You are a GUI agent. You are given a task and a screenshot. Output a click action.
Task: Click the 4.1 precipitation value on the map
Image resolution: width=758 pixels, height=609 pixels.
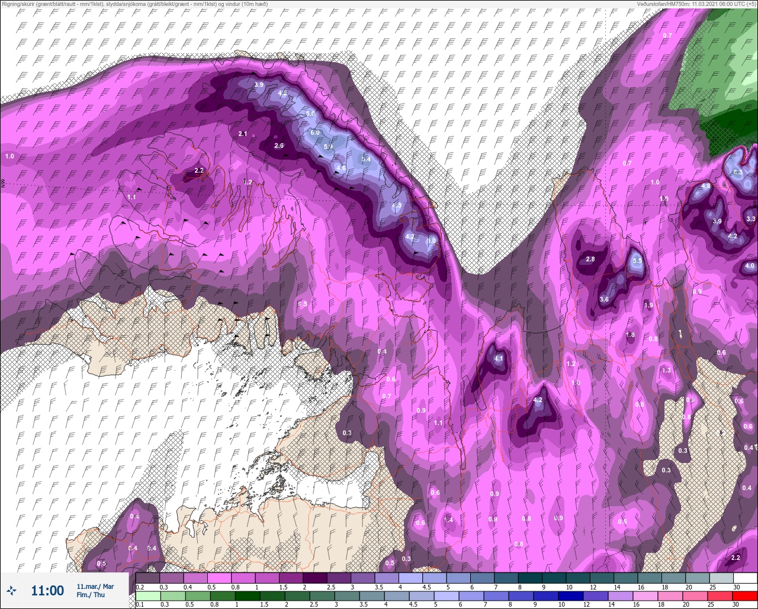point(499,359)
